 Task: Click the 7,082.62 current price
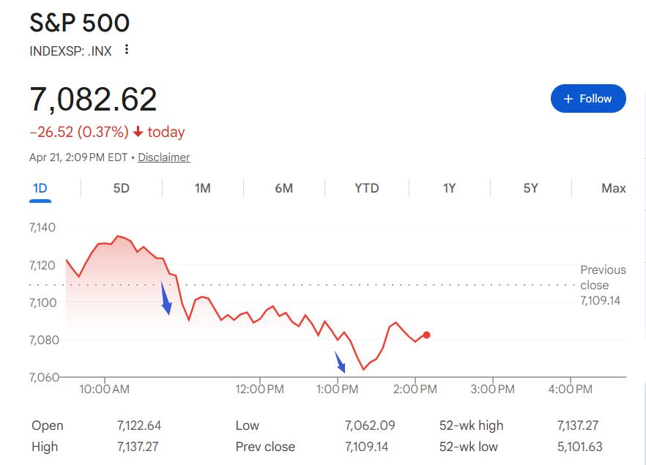click(x=93, y=99)
